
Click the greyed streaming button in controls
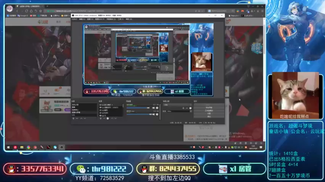pos(209,105)
